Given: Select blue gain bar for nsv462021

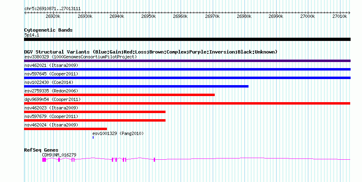Looking at the screenshot, I should [x=187, y=69].
